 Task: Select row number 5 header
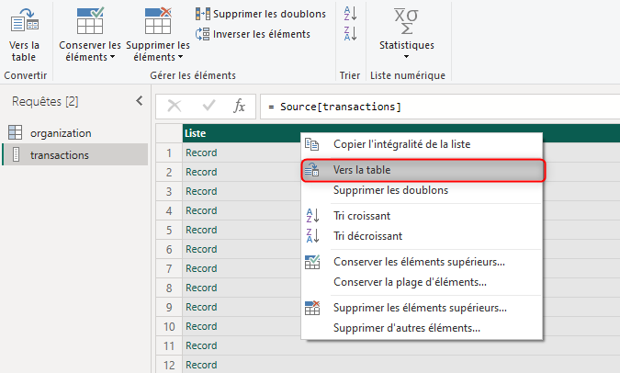pos(169,230)
